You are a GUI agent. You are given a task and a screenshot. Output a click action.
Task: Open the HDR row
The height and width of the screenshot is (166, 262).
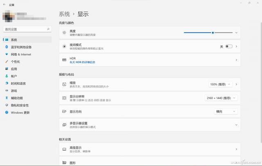[x=150, y=60]
